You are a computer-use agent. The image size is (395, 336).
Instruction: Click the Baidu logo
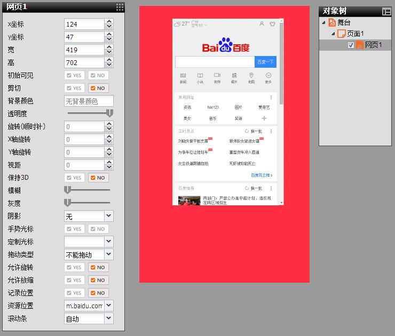click(226, 45)
